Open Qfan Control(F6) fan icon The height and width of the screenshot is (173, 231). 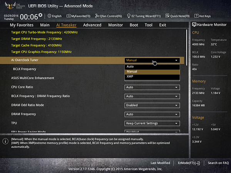tap(97, 16)
